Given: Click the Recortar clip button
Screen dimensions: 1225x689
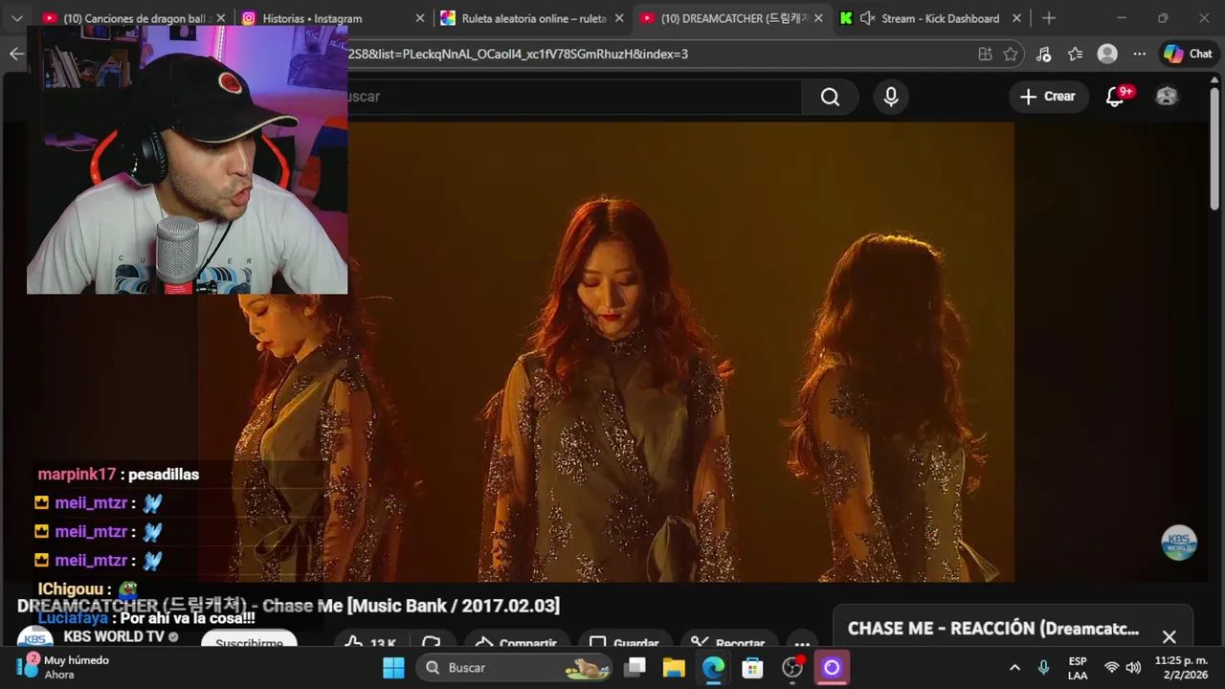Looking at the screenshot, I should [x=727, y=642].
